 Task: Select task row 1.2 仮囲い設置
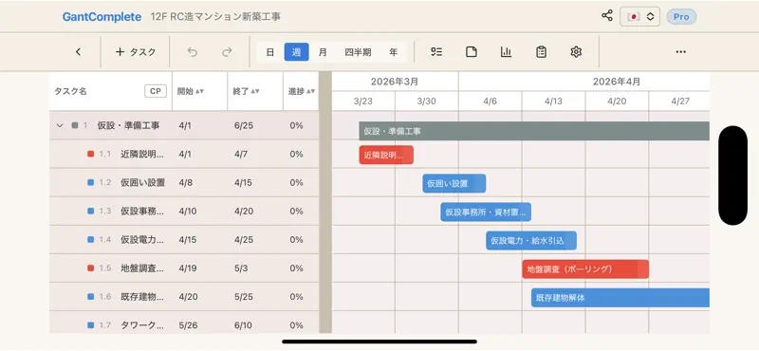pyautogui.click(x=184, y=182)
